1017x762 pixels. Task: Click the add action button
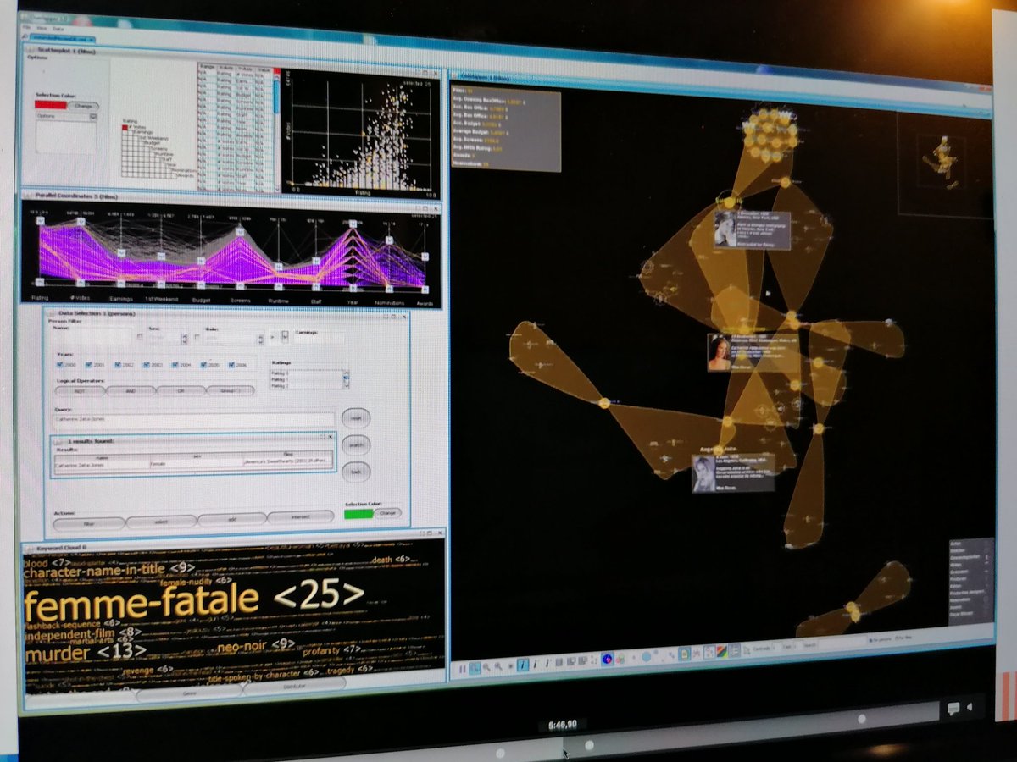pos(231,520)
